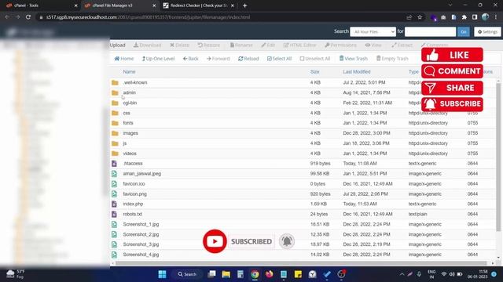
Task: Select the css folder icon
Action: point(115,113)
